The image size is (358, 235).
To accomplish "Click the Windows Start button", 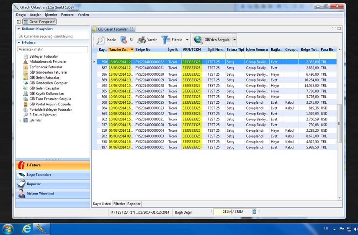I will click(8, 229).
